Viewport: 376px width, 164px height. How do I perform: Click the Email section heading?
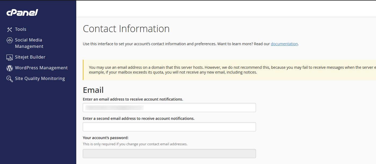(x=93, y=90)
